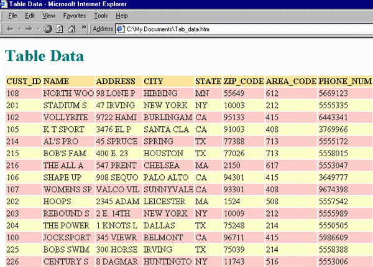This screenshot has height=267, width=373.
Task: Click the ZIP_CODE column header
Action: (244, 82)
